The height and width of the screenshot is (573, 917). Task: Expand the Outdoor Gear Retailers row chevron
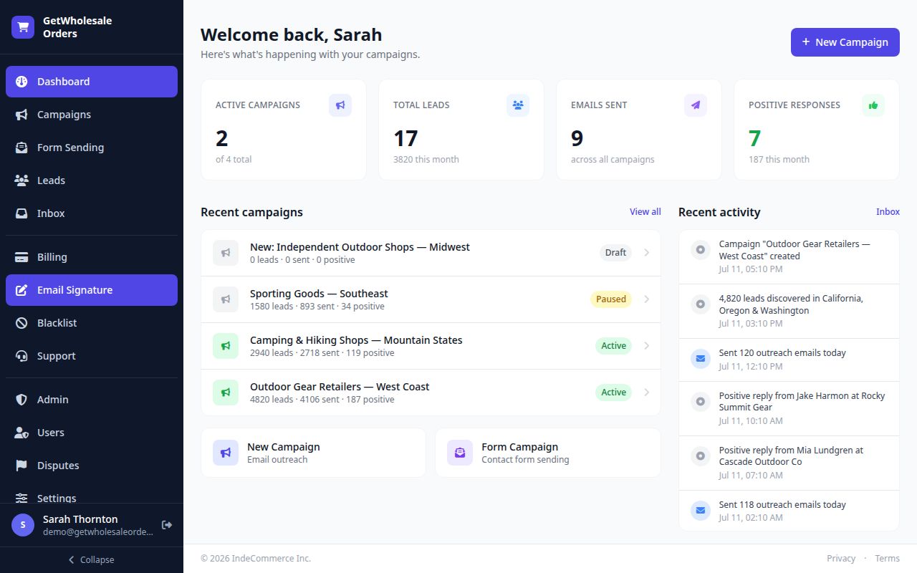point(646,393)
